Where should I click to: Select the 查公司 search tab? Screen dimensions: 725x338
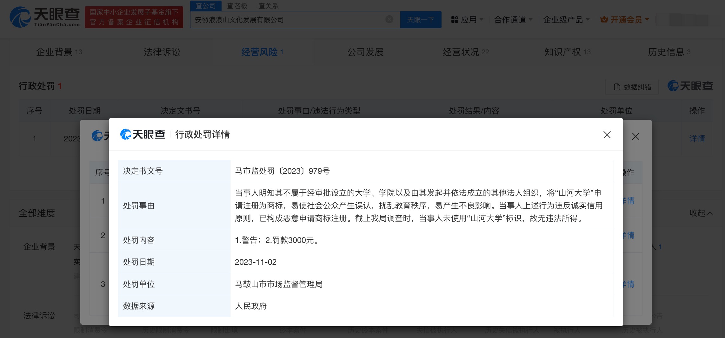click(206, 6)
